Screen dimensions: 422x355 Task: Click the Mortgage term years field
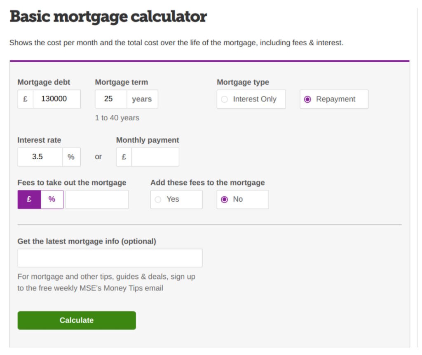[x=111, y=99]
